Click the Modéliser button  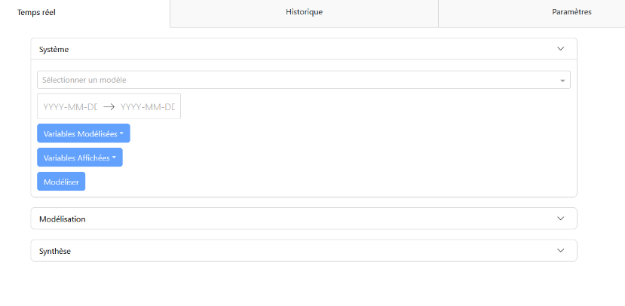pyautogui.click(x=61, y=182)
